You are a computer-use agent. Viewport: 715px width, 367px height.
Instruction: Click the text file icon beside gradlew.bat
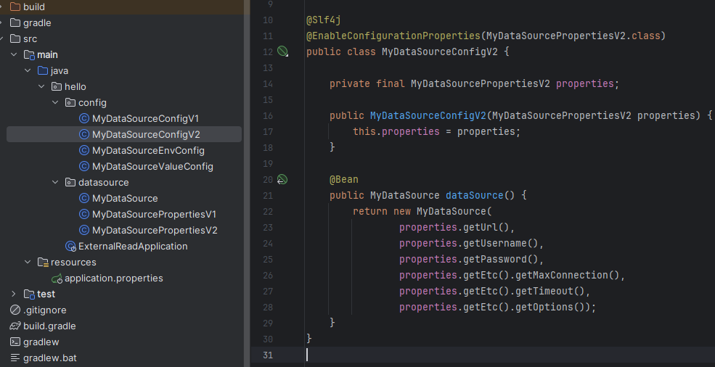coord(15,358)
